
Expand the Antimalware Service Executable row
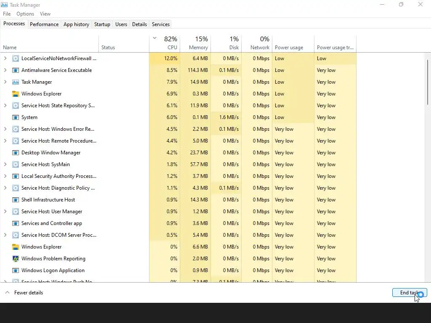tap(5, 70)
